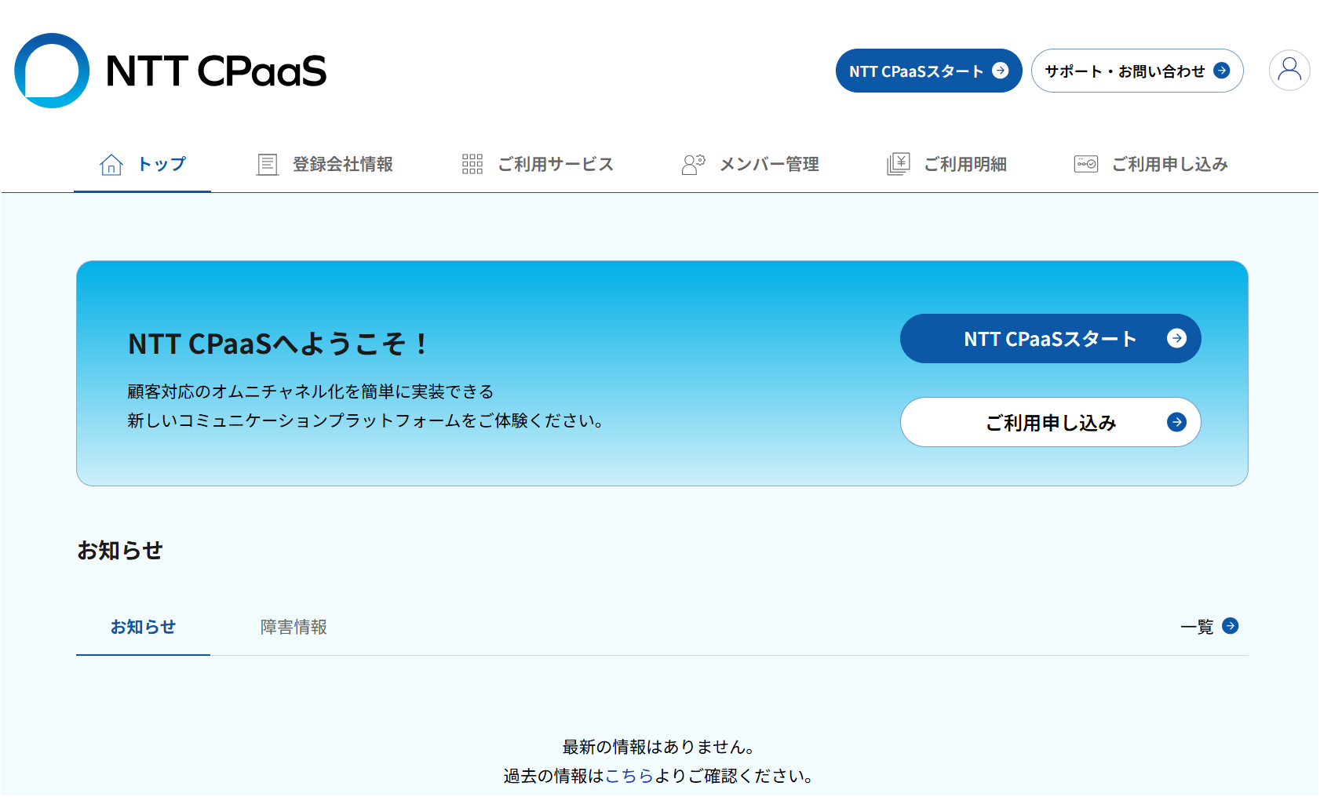Click arrow icon in header NTT CPaaSスタート button
Image resolution: width=1320 pixels, height=797 pixels.
click(x=1001, y=71)
